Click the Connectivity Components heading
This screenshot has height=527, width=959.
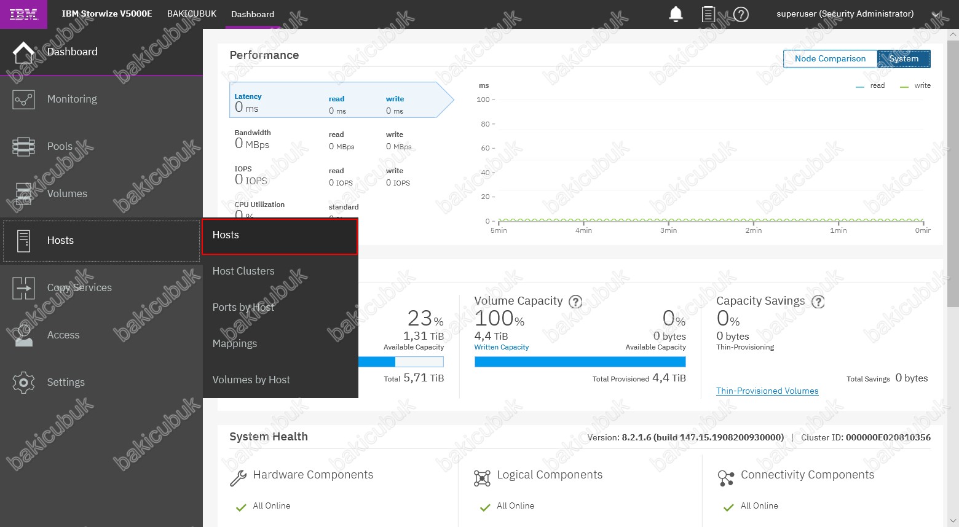pyautogui.click(x=807, y=475)
